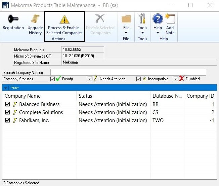Click the Registered Site Name field
Image resolution: width=219 pixels, height=186 pixels.
(x=139, y=62)
